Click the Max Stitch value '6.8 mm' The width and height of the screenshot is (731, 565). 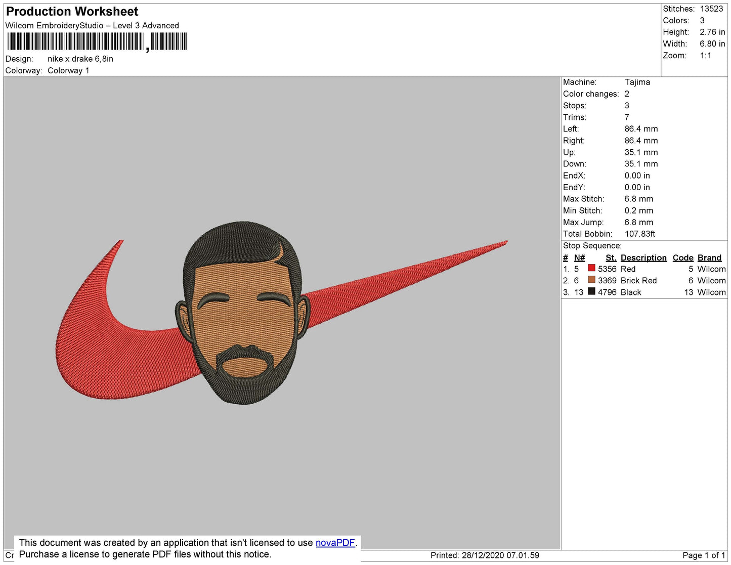(638, 199)
